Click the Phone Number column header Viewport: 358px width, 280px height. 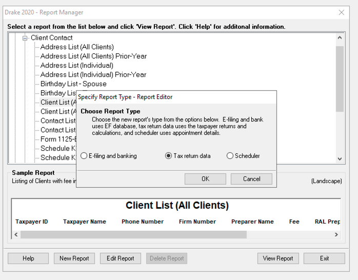pyautogui.click(x=143, y=222)
